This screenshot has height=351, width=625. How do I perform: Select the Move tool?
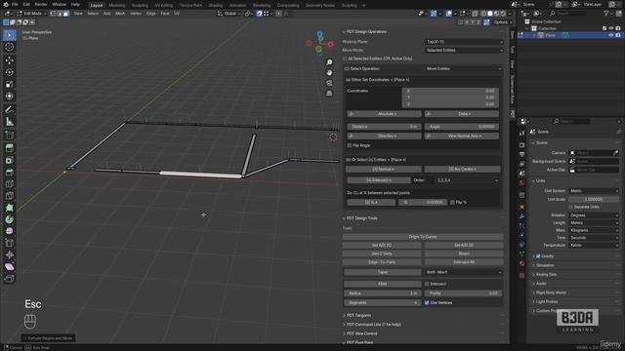coord(9,60)
